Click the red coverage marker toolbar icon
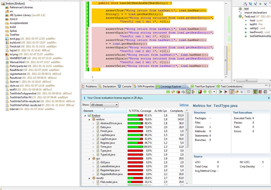This screenshot has height=190, width=271. point(225,92)
